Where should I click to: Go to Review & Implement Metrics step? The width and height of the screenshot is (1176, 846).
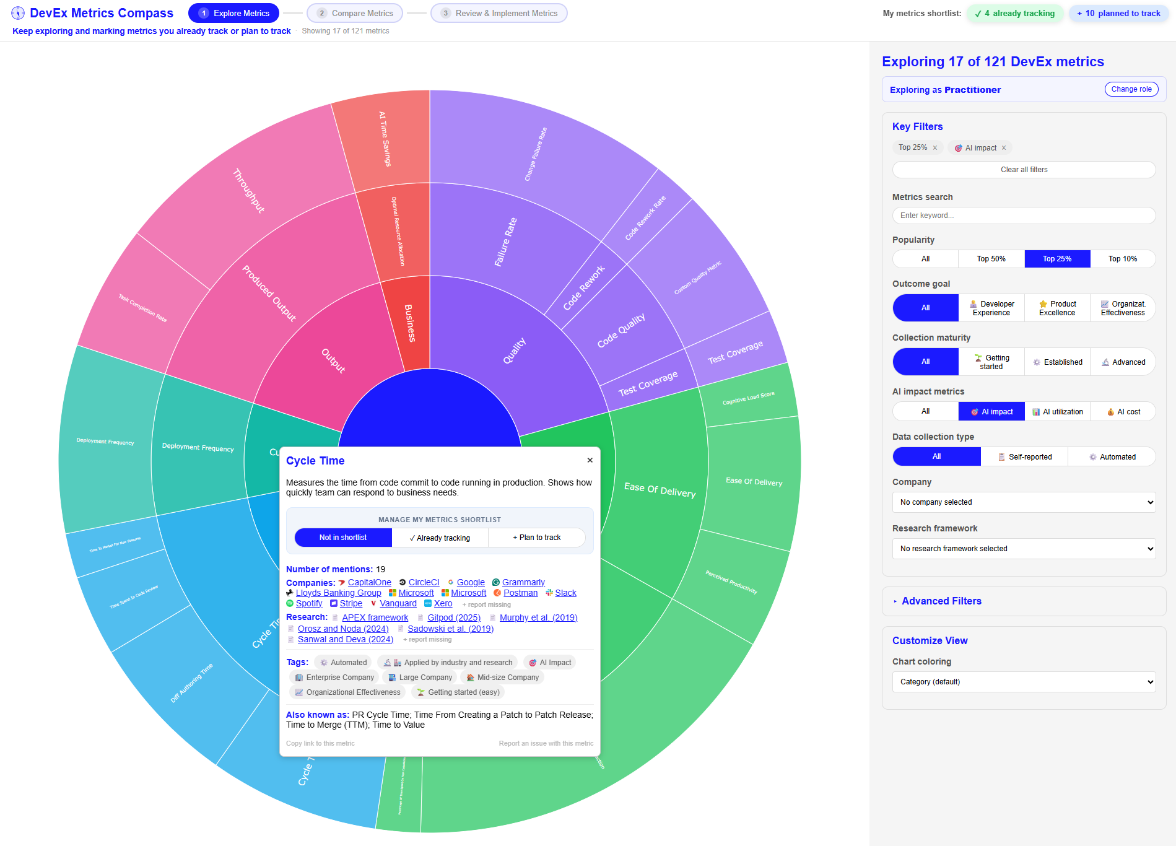tap(499, 13)
